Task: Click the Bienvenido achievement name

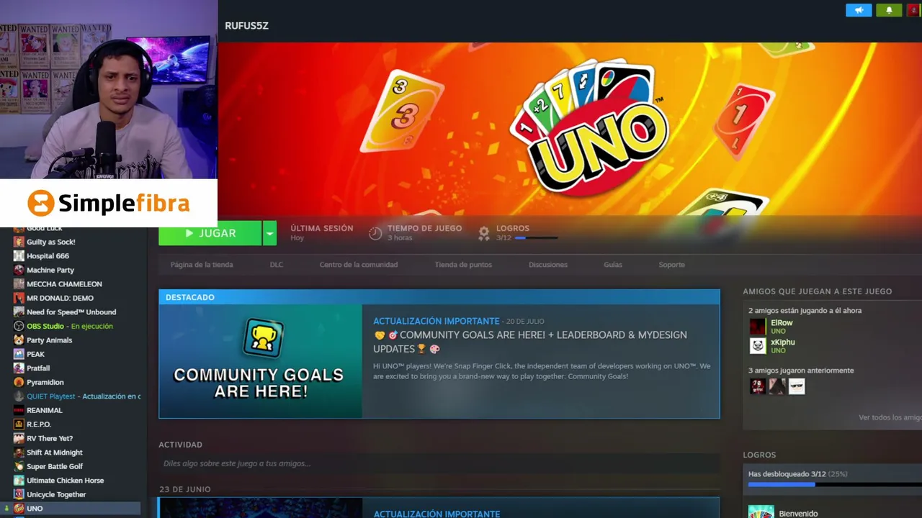Action: point(798,514)
